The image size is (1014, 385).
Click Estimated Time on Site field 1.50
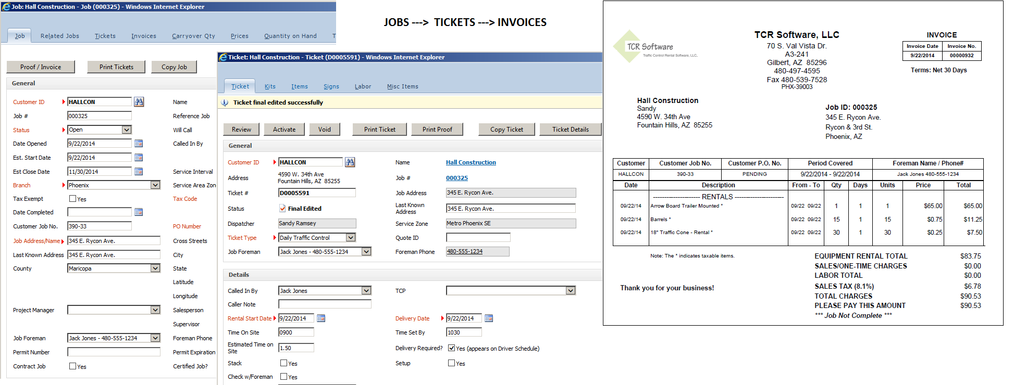296,348
